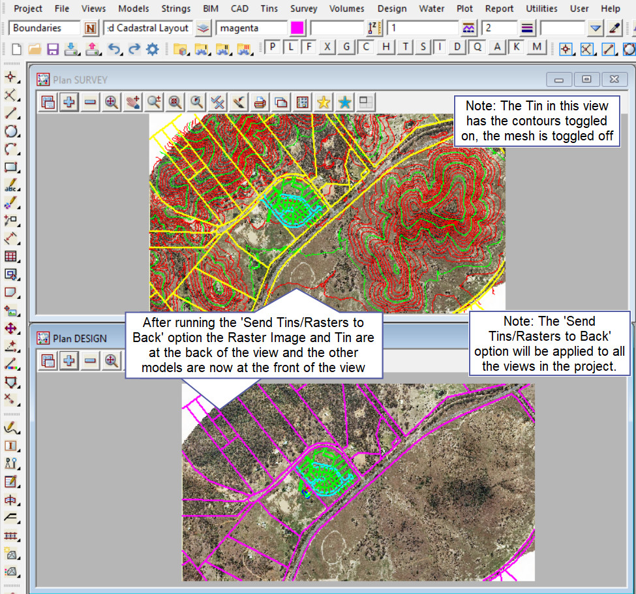Click the printer icon in Plan SURVEY toolbar
The height and width of the screenshot is (594, 636).
(x=260, y=102)
